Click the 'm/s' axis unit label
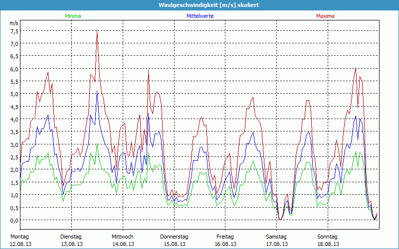The height and width of the screenshot is (249, 399). [14, 23]
